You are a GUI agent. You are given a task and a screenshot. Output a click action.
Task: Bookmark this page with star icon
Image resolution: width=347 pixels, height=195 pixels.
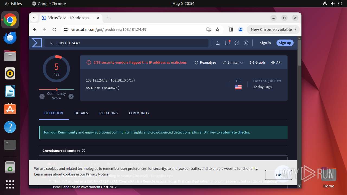(217, 30)
